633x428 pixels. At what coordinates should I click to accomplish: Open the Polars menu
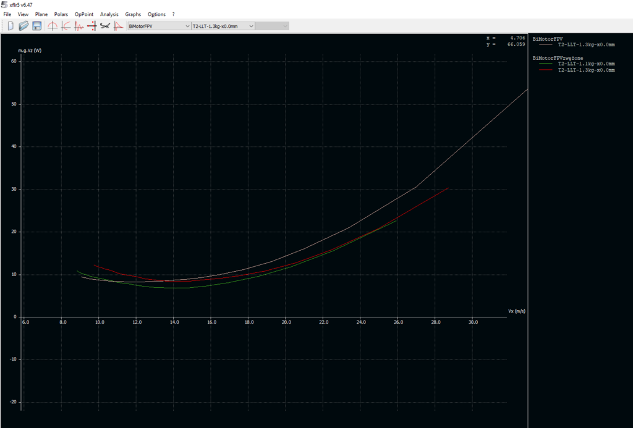pyautogui.click(x=61, y=14)
